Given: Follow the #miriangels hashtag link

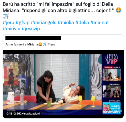Looking at the screenshot, I should (x=44, y=23).
